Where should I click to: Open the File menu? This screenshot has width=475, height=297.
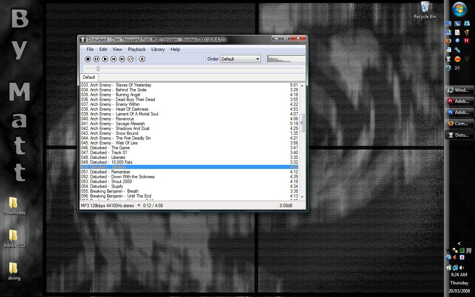click(90, 49)
